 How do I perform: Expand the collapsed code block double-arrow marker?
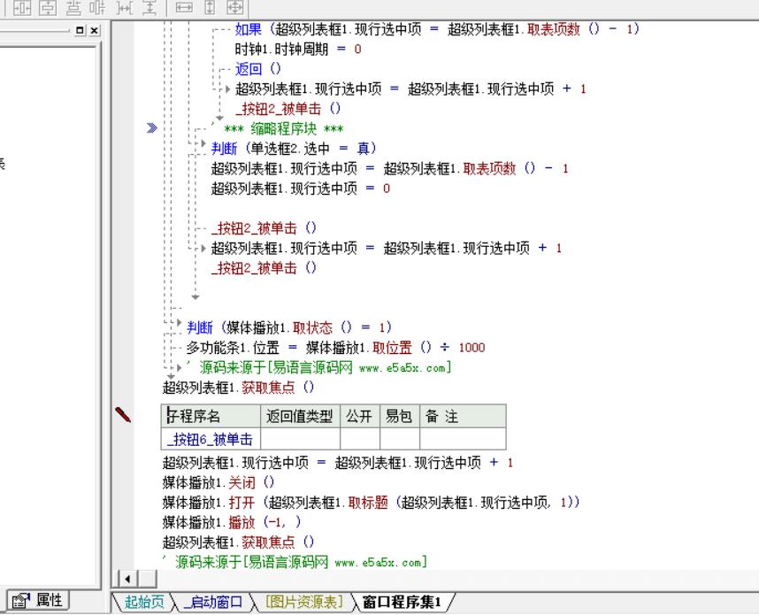coord(152,127)
